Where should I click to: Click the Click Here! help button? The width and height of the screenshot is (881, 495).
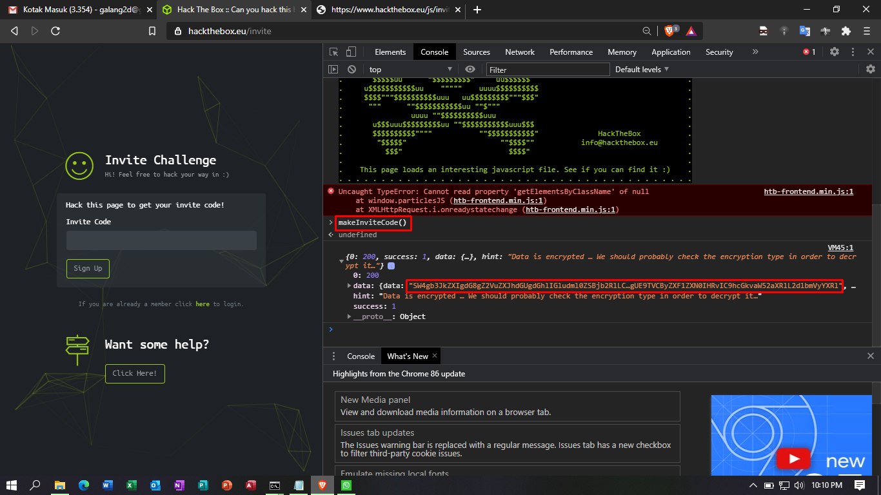point(135,373)
